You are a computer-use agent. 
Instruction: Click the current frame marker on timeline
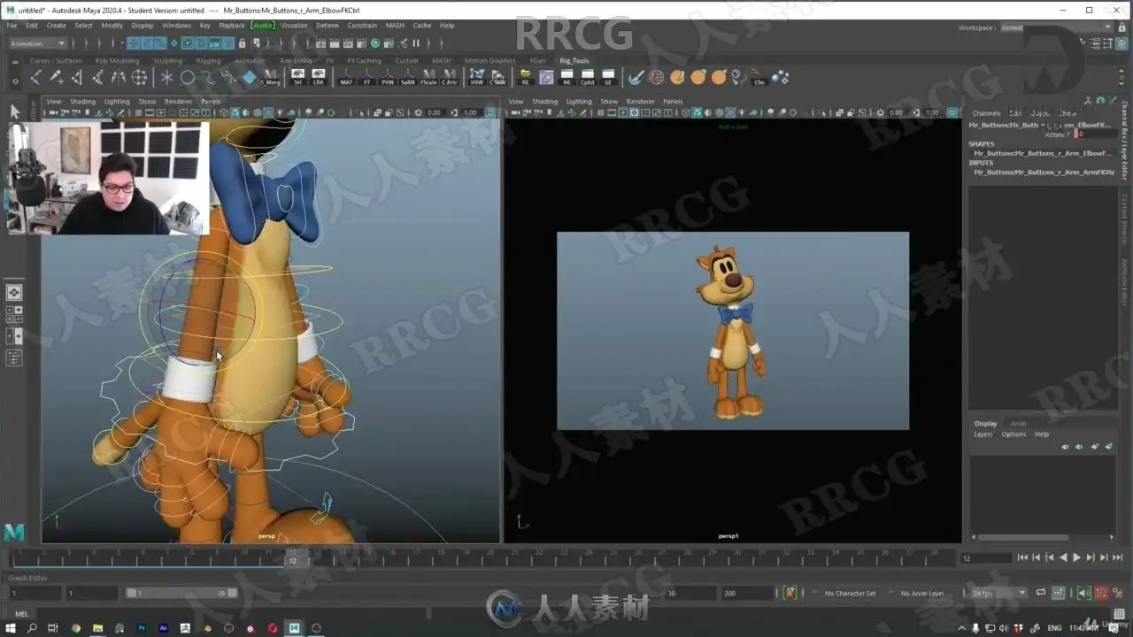292,559
